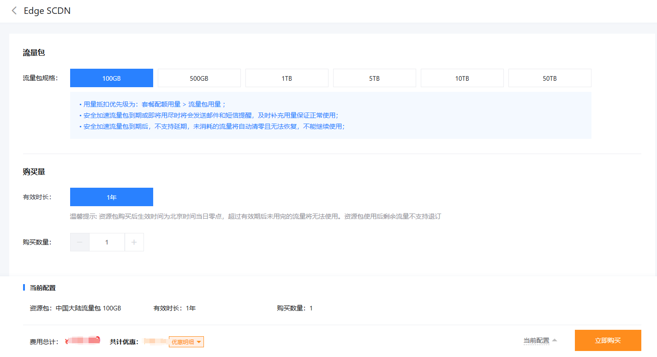The width and height of the screenshot is (657, 357).
Task: Select the 100GB traffic package option
Action: [111, 78]
